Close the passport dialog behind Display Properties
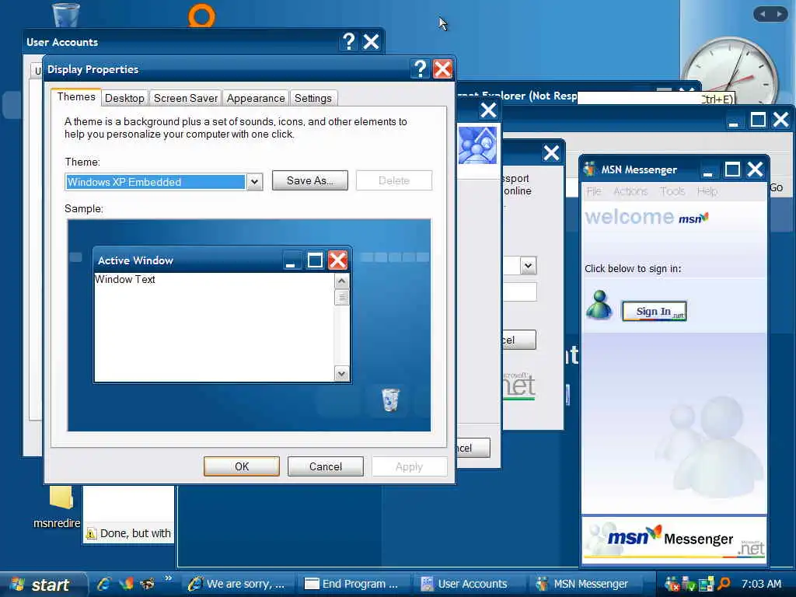This screenshot has width=796, height=597. click(x=551, y=152)
